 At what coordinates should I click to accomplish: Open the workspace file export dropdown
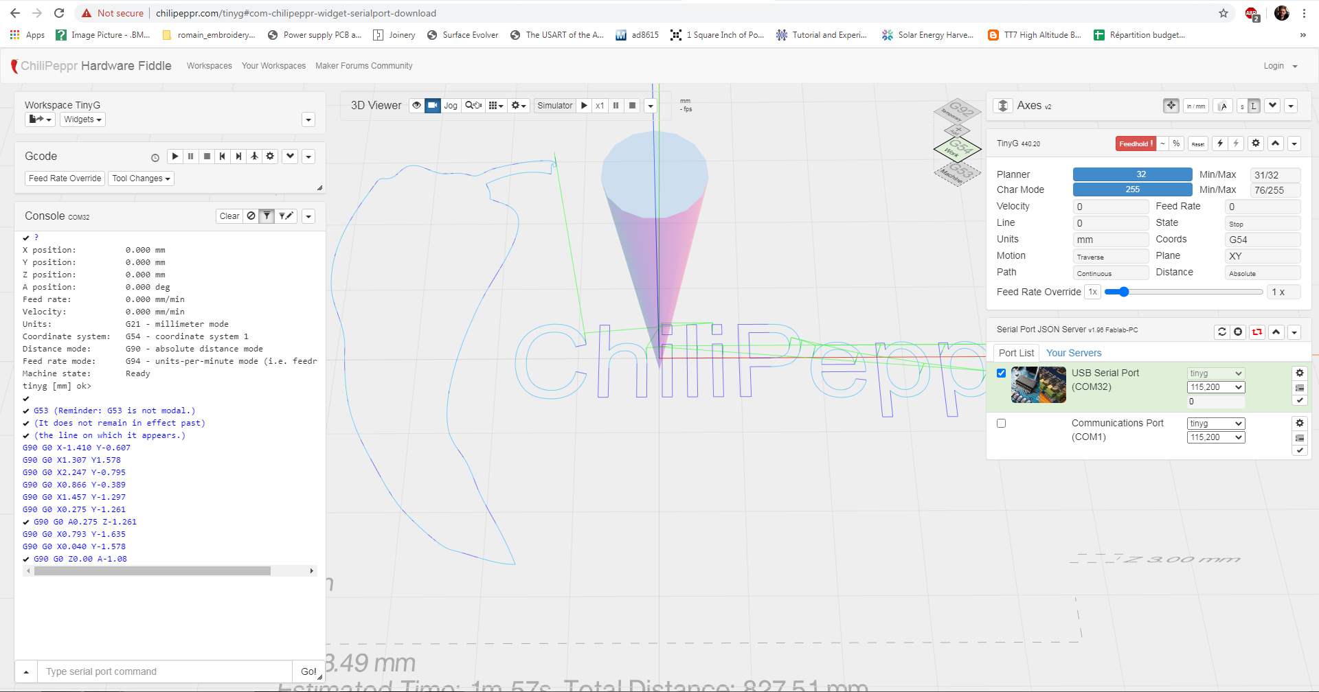[x=40, y=119]
